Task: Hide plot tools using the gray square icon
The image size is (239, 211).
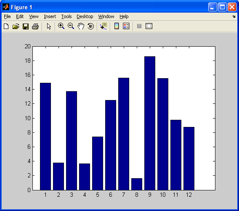Action: (139, 26)
